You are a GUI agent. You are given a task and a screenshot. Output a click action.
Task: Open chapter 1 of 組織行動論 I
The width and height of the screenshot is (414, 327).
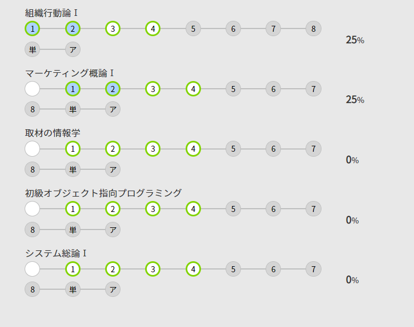pos(32,28)
